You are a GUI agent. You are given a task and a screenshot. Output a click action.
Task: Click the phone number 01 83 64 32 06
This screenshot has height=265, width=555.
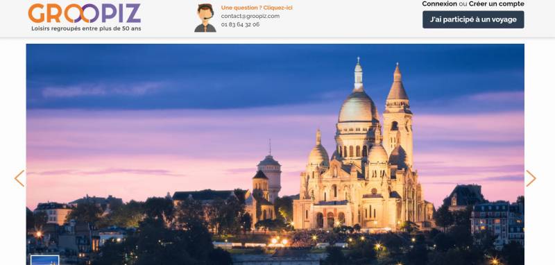[x=240, y=24]
